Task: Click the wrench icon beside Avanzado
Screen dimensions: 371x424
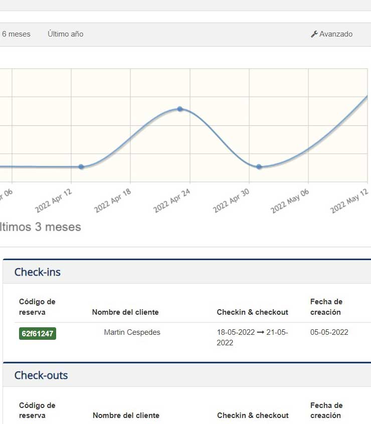Action: [x=314, y=34]
